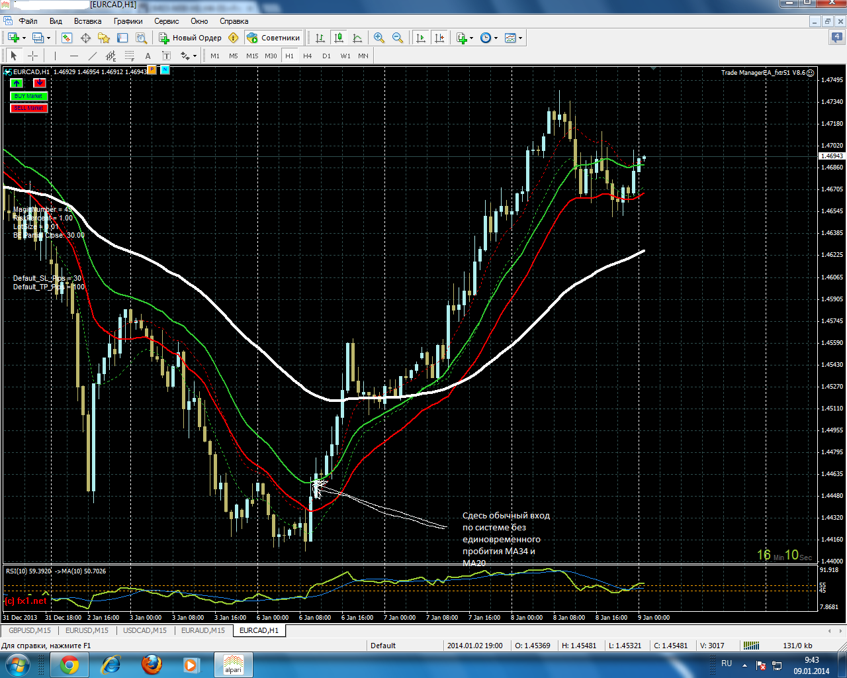Open the Графики menu
Screen dimensions: 847x678
click(x=128, y=21)
